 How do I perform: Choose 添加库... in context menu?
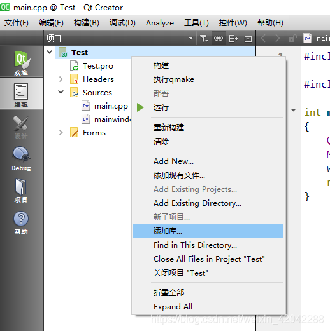click(x=208, y=231)
